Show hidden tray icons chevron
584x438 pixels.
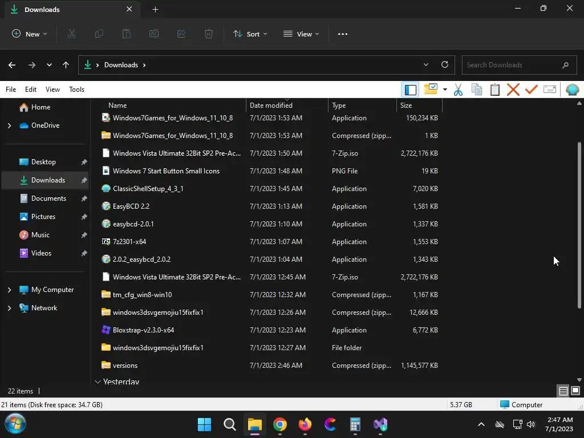[x=481, y=424]
